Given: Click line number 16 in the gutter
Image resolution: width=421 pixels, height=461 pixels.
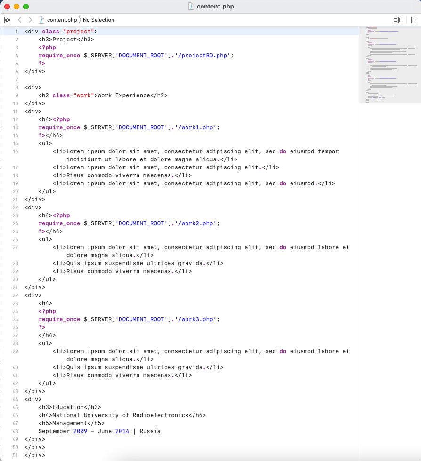Looking at the screenshot, I should 16,151.
